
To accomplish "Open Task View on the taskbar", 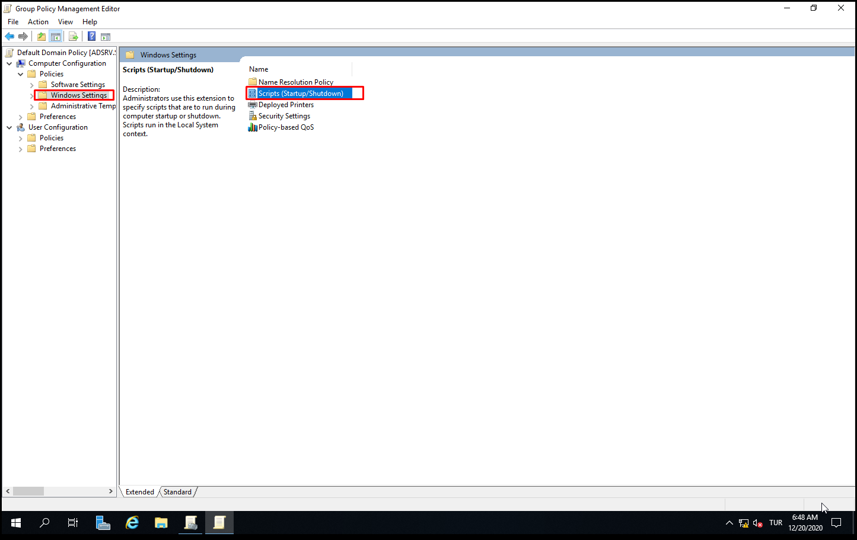I will pyautogui.click(x=73, y=523).
